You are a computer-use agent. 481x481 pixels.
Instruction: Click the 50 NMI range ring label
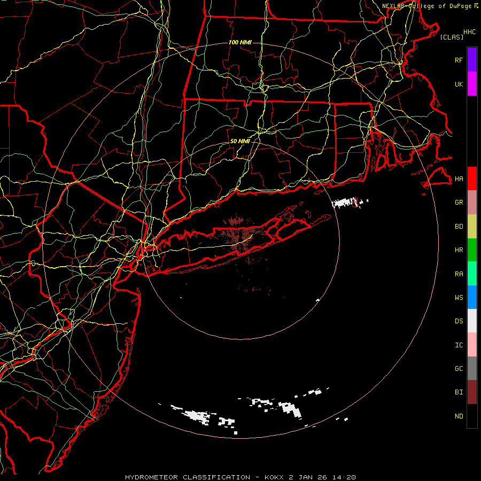coord(240,142)
